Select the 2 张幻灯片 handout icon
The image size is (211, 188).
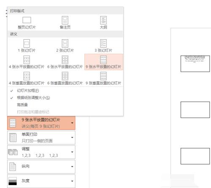point(65,43)
